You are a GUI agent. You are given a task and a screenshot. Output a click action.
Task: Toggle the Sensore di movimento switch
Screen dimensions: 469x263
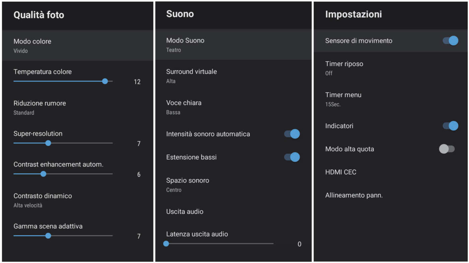(x=450, y=41)
